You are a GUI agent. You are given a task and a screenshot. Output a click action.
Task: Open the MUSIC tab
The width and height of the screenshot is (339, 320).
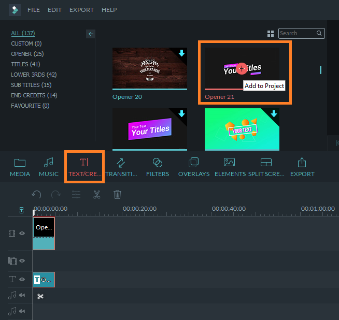coord(49,167)
